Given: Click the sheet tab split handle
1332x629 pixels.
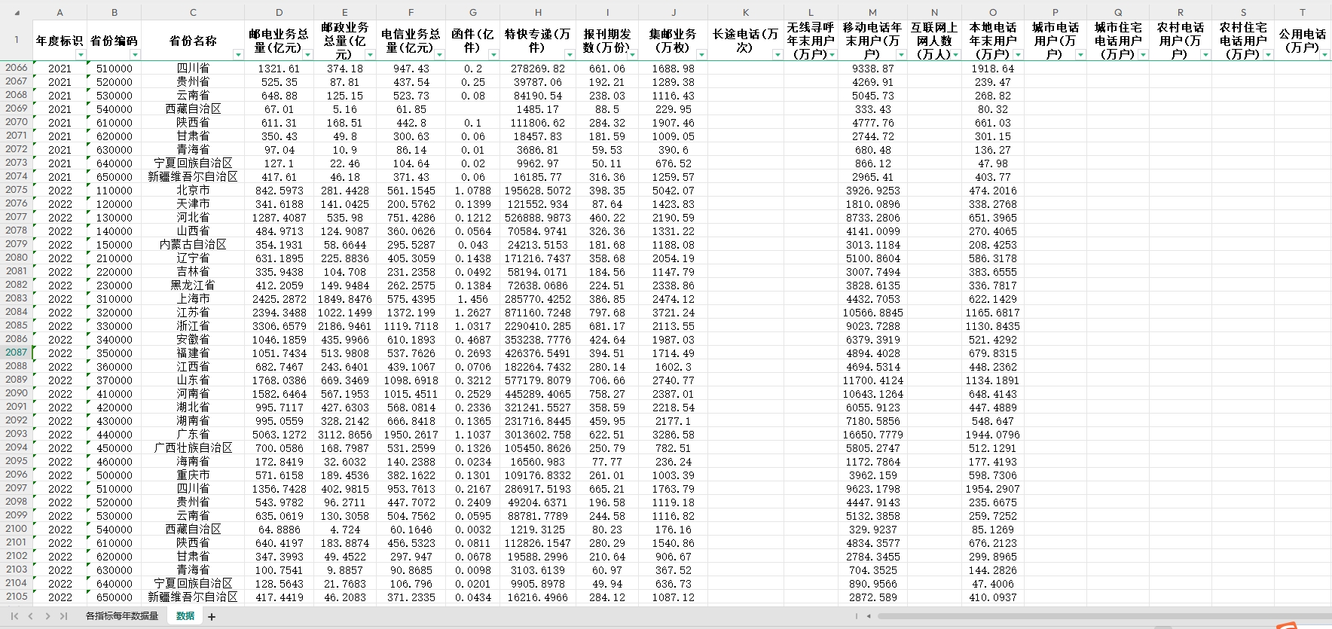Looking at the screenshot, I should (856, 616).
